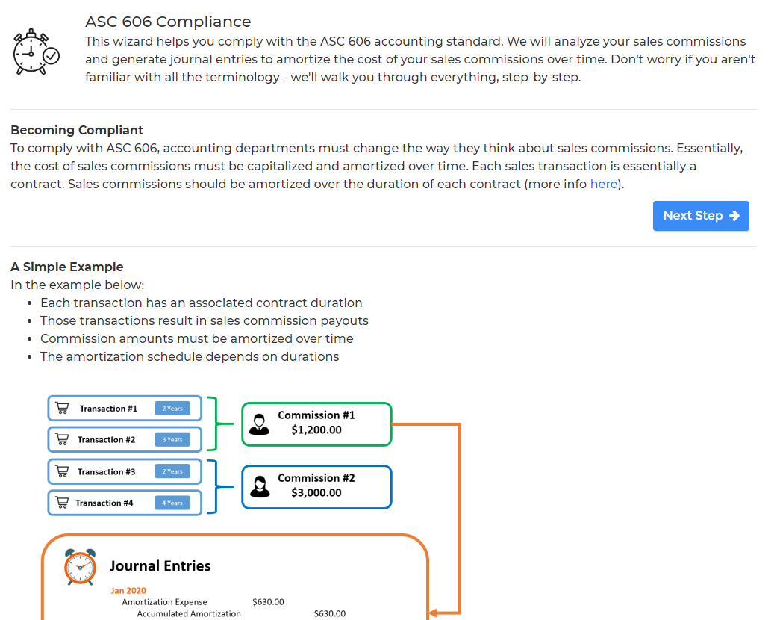This screenshot has width=777, height=620.
Task: Open the ASC 606 info link labeled here
Action: (604, 184)
